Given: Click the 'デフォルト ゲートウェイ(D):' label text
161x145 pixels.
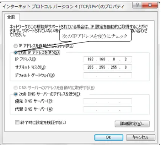Looking at the screenshot, I should coord(35,75).
